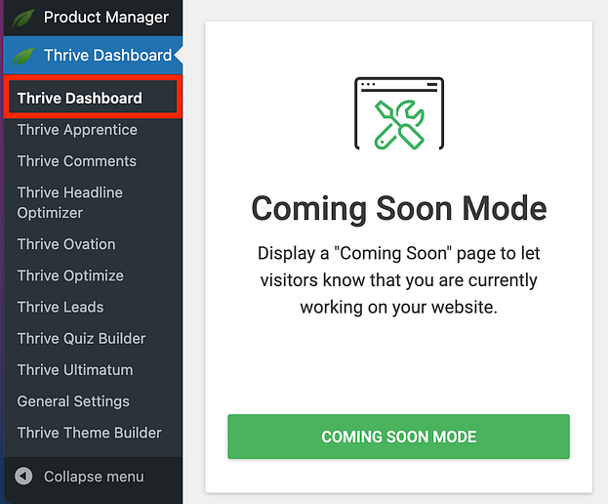Click the Collapse menu arrow icon

click(23, 476)
